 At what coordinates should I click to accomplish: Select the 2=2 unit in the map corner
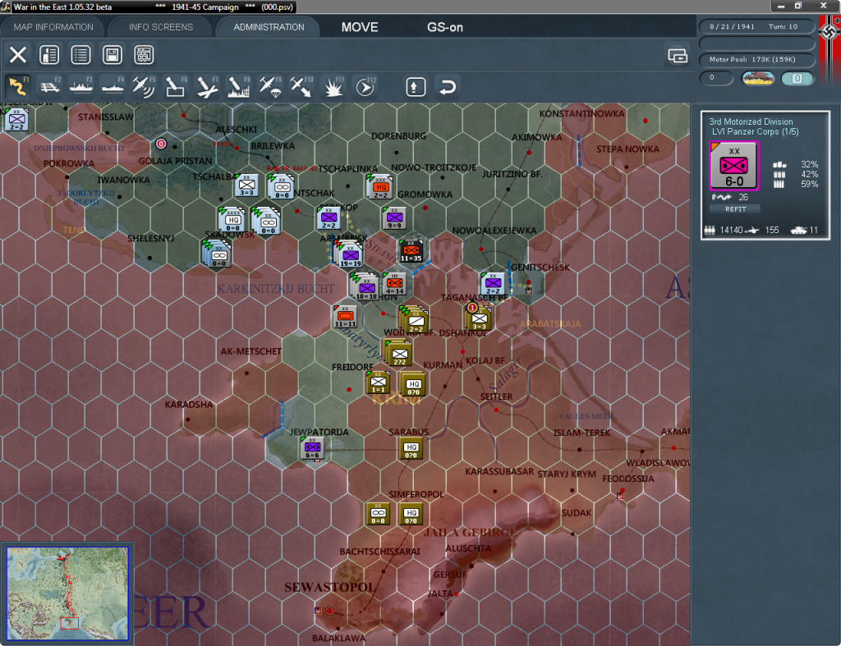tap(16, 120)
